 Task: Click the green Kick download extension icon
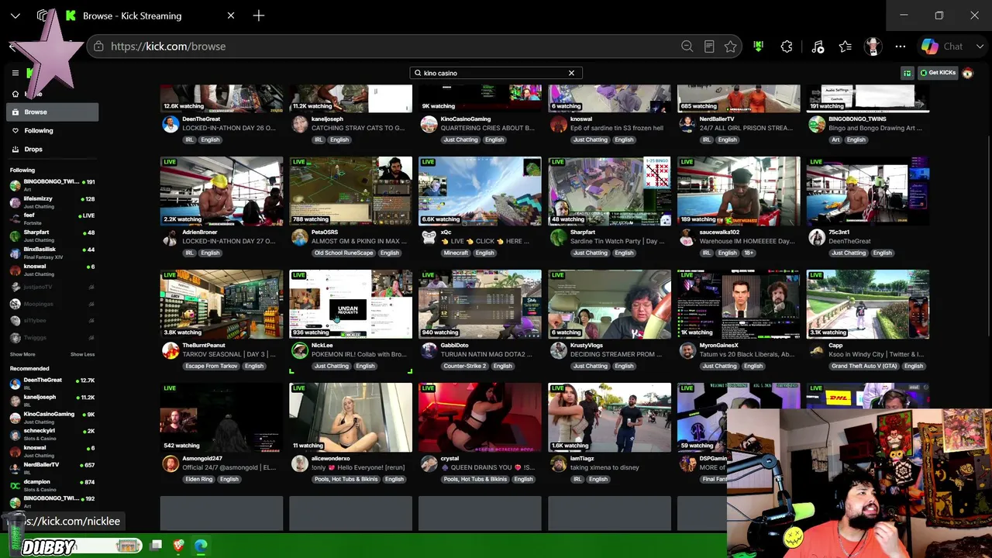(758, 46)
